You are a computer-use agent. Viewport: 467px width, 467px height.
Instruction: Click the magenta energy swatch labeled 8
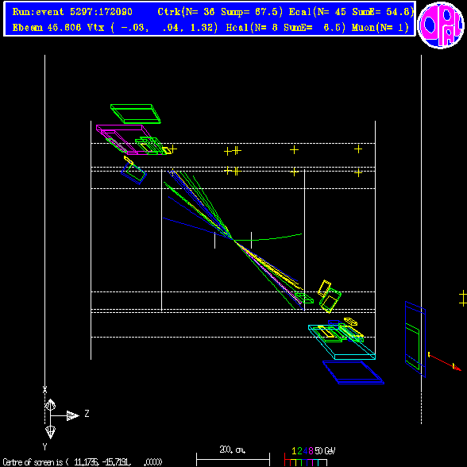tap(310, 462)
